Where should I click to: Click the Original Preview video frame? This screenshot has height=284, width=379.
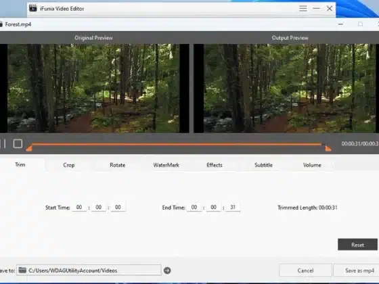(95, 88)
